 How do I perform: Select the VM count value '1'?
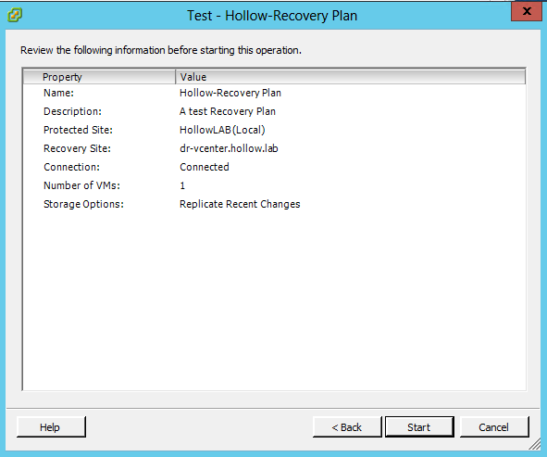[182, 185]
